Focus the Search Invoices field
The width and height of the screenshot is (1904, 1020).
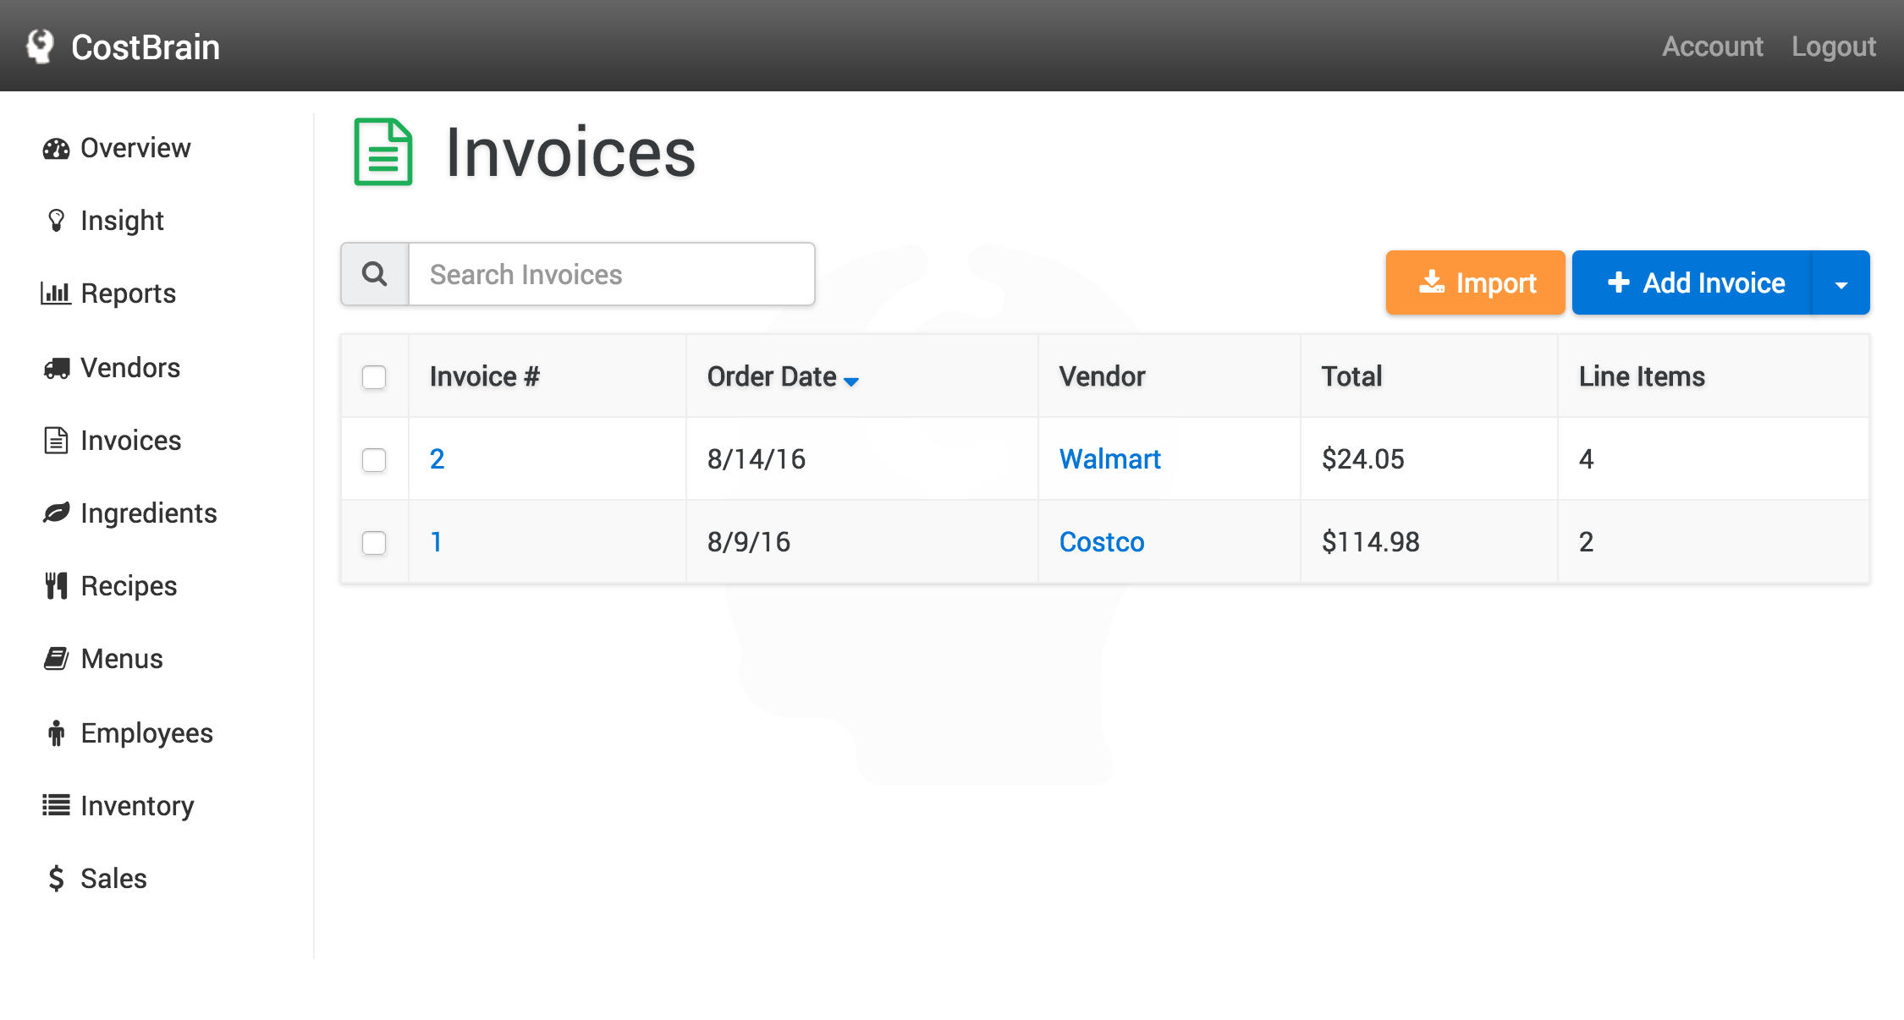tap(611, 274)
